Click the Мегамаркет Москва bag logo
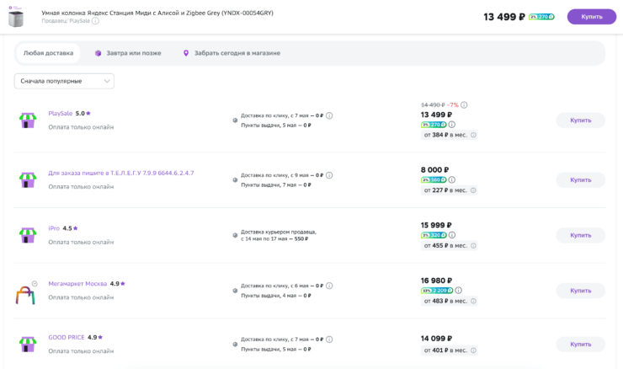Screen dimensions: 623x369 (x=26, y=293)
